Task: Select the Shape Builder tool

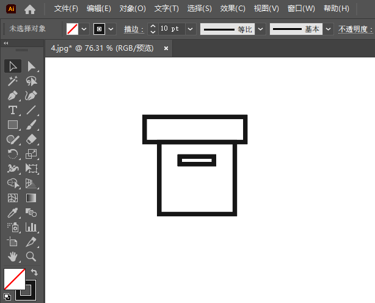Action: tap(13, 183)
